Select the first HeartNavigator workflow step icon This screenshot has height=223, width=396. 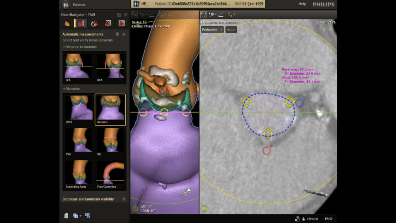click(x=67, y=24)
